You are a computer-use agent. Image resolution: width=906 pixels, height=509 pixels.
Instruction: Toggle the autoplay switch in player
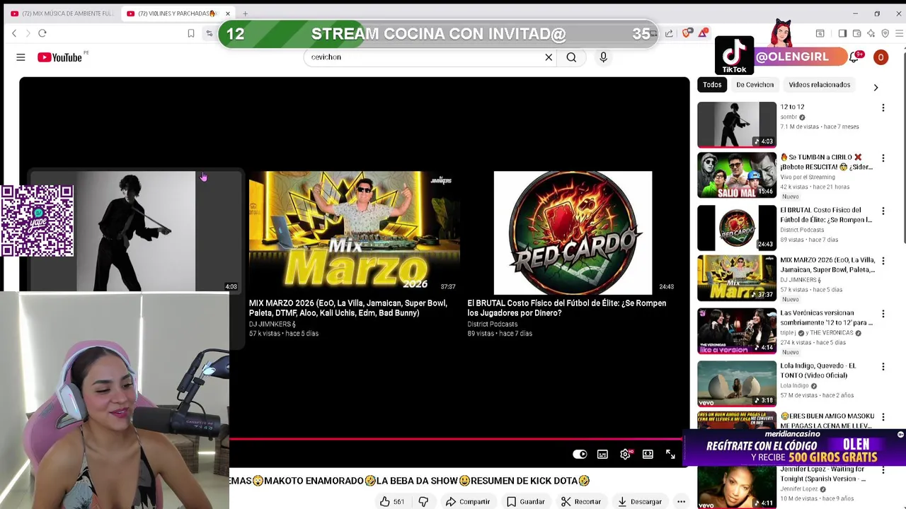pyautogui.click(x=580, y=455)
